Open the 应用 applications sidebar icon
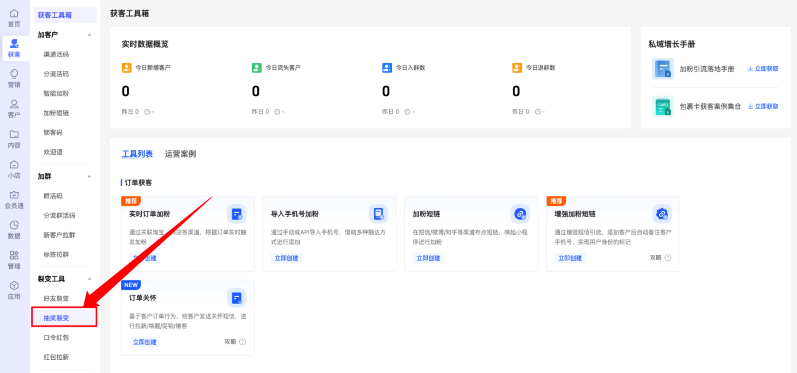Viewport: 797px width, 373px height. (x=14, y=285)
